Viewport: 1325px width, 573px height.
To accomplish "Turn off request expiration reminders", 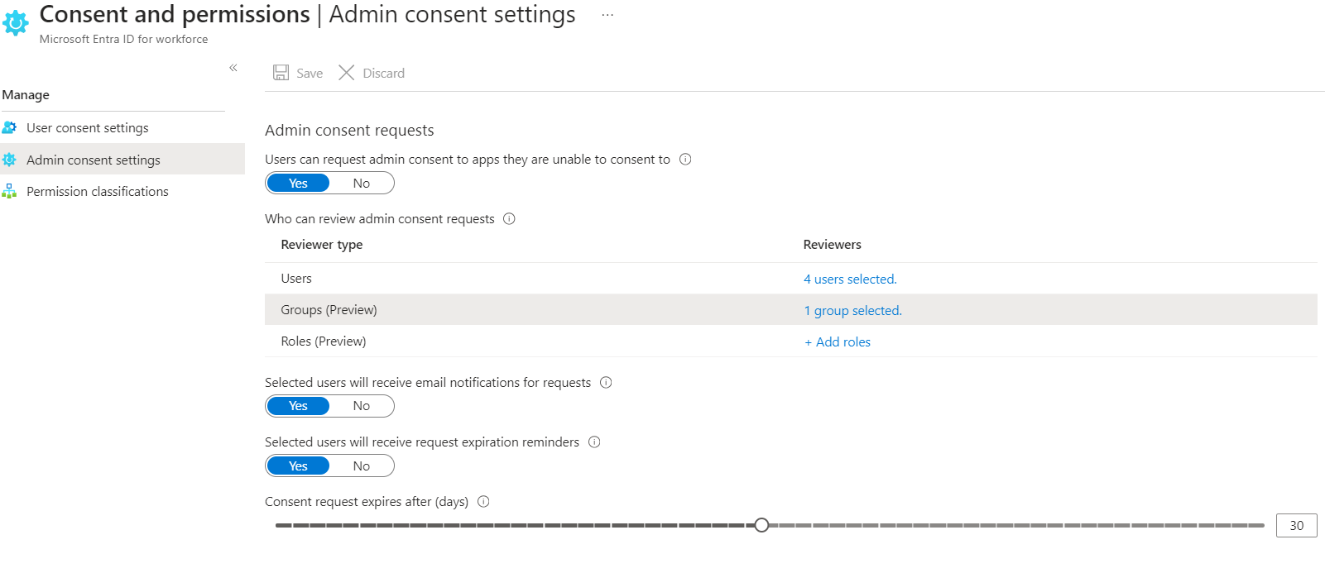I will pyautogui.click(x=362, y=465).
